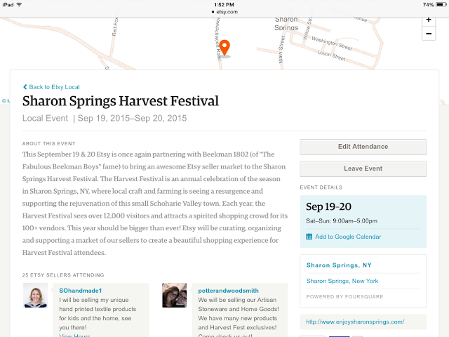
Task: Open the Sharon Springs, NY location link
Action: 339,265
